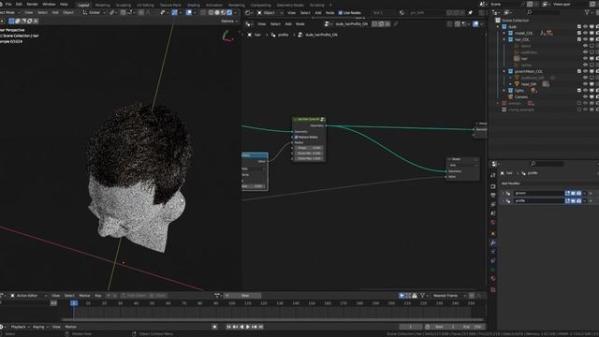Viewport: 599px width, 337px height.
Task: Open the Edit menu
Action: 19,4
